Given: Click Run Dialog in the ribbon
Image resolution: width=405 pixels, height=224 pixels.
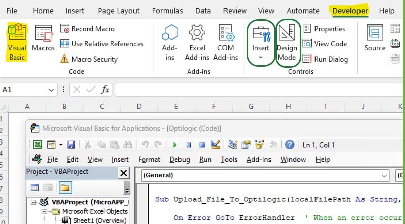Looking at the screenshot, I should [x=325, y=59].
